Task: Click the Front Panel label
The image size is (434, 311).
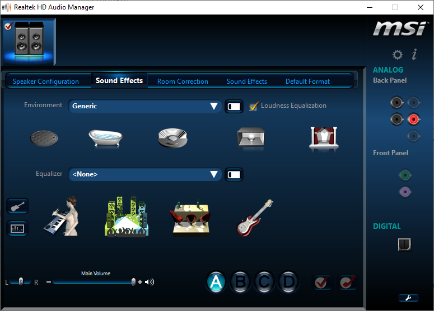Action: tap(390, 153)
